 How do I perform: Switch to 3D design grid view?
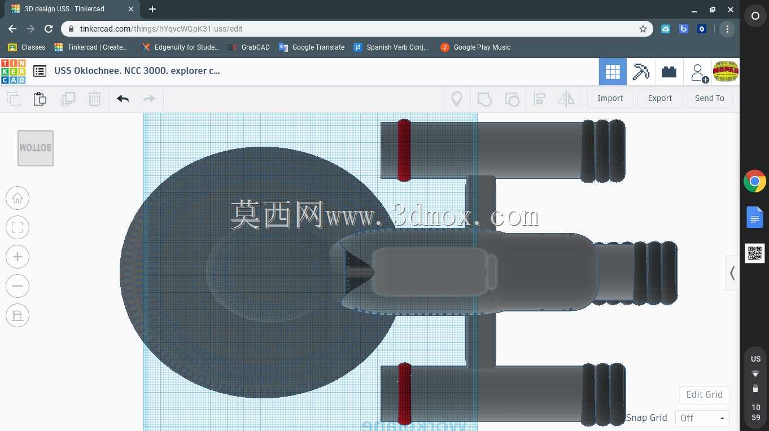click(x=613, y=72)
